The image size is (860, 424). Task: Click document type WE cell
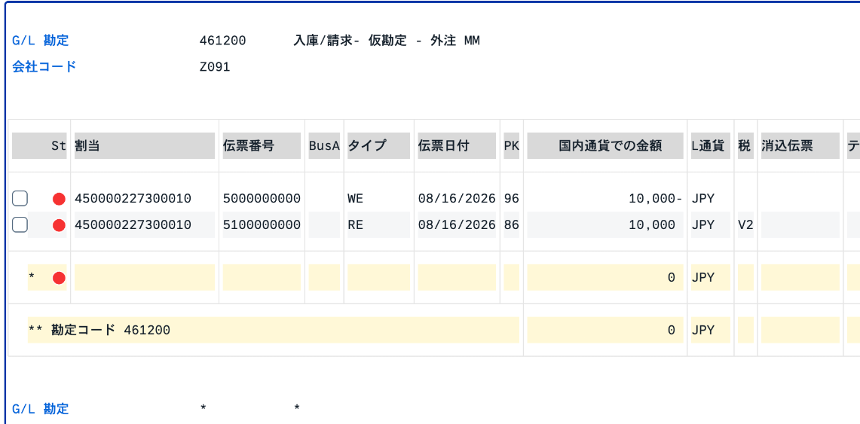point(356,198)
